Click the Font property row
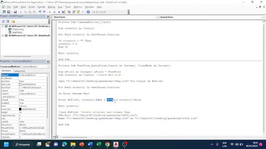Image resolution: width=266 pixels, height=149 pixels. 23,106
